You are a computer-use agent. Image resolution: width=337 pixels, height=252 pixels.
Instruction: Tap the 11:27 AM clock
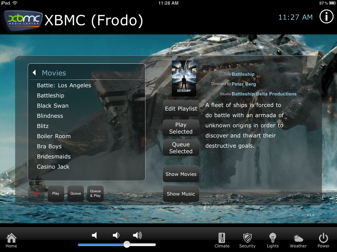coord(296,17)
